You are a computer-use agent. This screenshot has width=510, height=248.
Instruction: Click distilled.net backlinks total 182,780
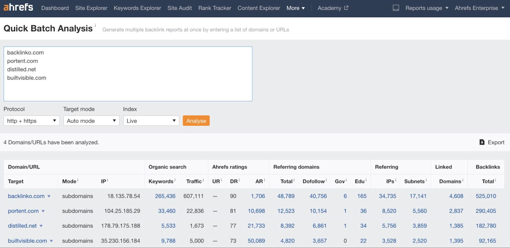tap(486, 226)
